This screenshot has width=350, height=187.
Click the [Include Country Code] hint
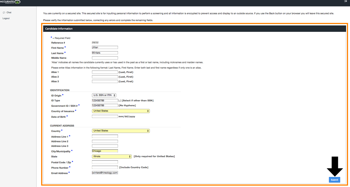(134, 167)
